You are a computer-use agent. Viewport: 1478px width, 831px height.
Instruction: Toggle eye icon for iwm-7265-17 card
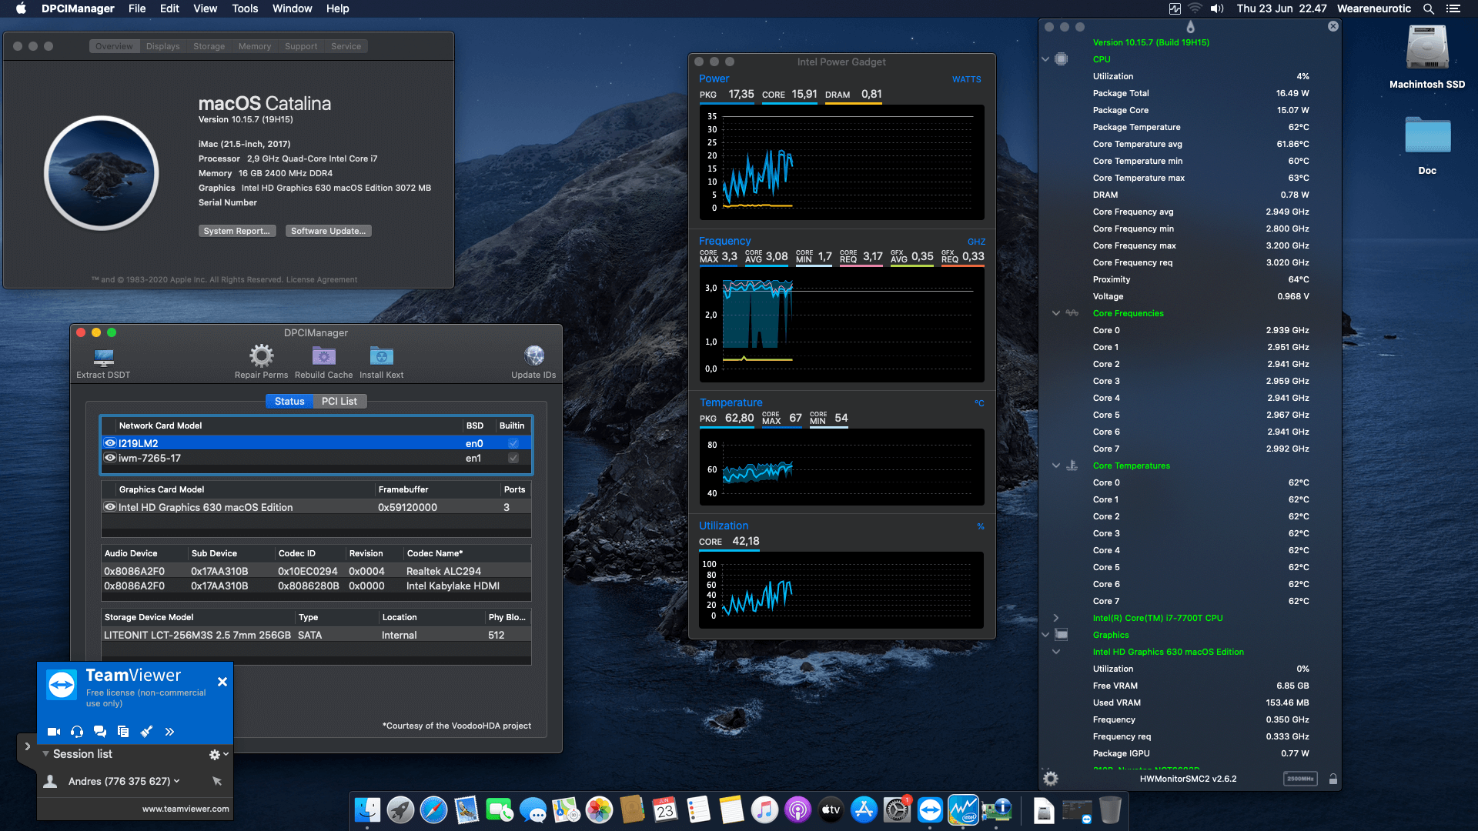click(x=110, y=458)
